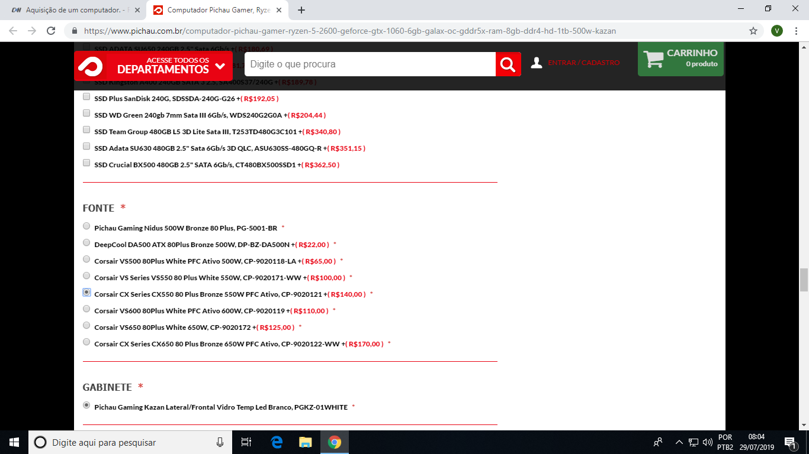Open the People icon in the tray
This screenshot has width=809, height=454.
click(658, 442)
